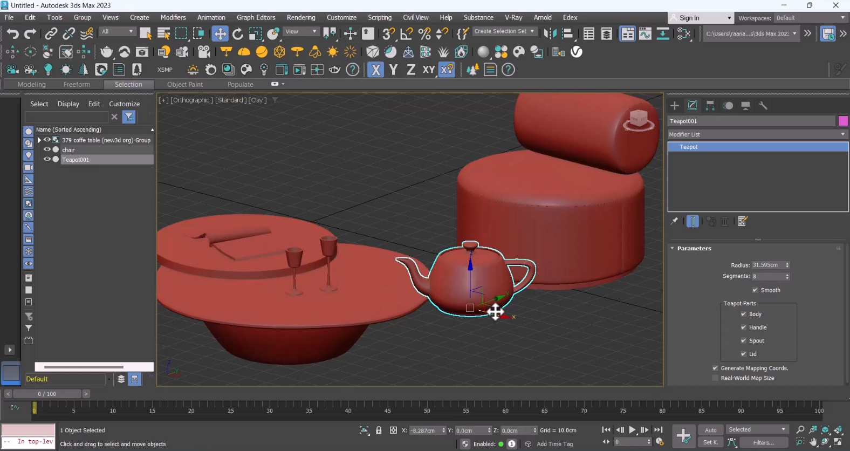Open the Modifier List dropdown
This screenshot has height=451, width=850.
point(757,134)
